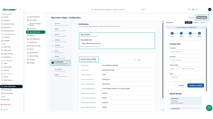Click the Notifications bell icon in settings list

tap(28, 42)
